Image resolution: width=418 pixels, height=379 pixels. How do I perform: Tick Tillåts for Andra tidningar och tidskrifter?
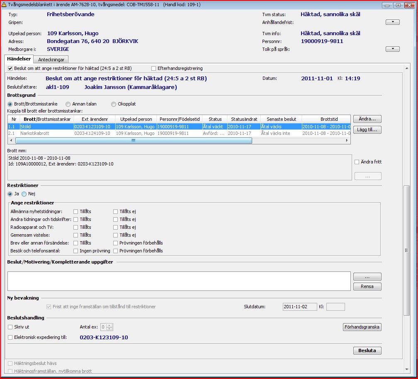(76, 219)
